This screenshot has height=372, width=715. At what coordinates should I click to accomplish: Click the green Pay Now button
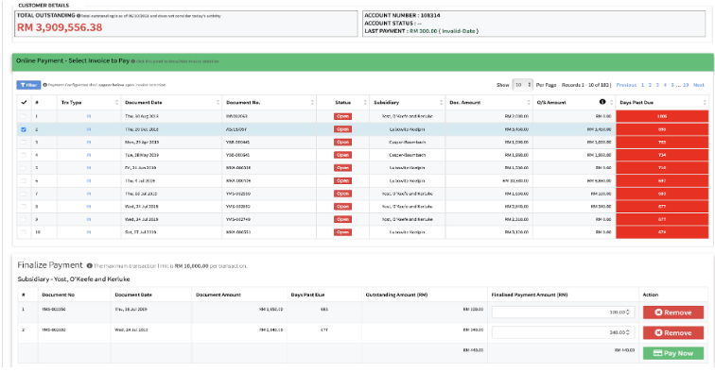[673, 353]
